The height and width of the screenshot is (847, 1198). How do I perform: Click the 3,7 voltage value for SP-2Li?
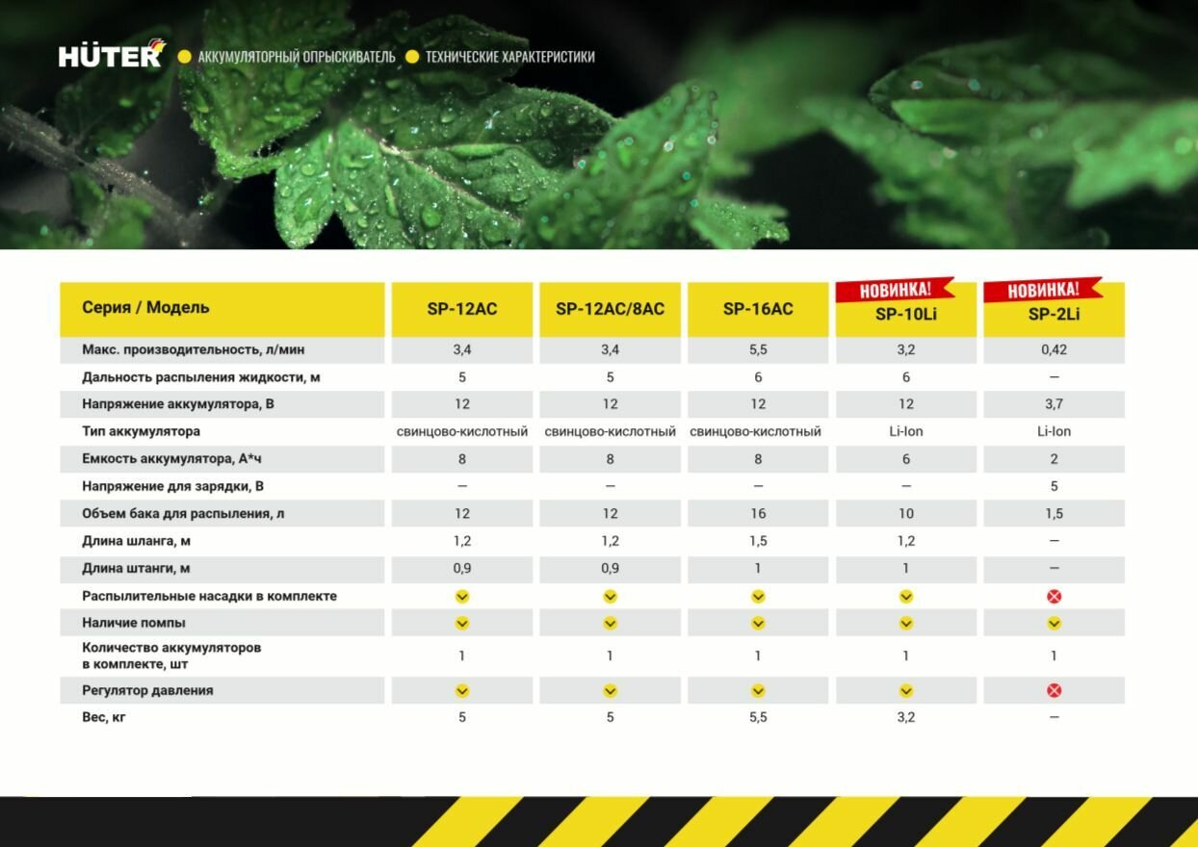pos(1054,404)
